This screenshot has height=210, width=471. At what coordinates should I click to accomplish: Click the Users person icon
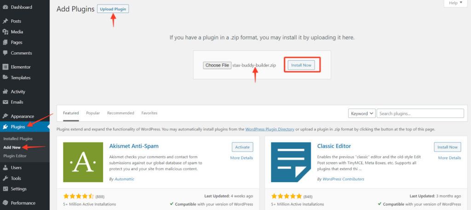coord(5,168)
